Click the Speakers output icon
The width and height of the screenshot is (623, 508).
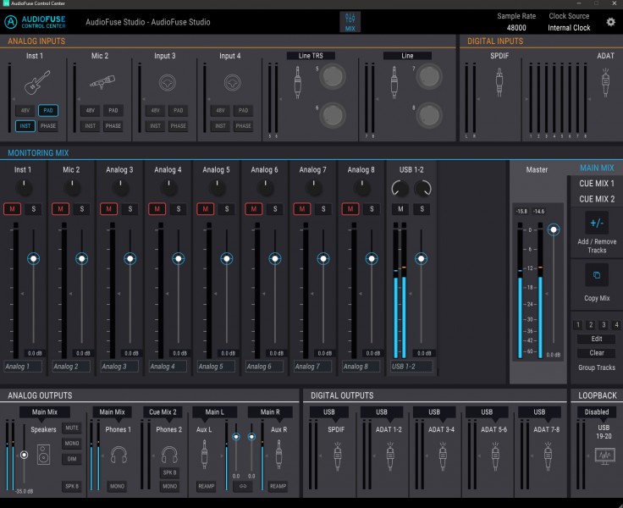44,455
